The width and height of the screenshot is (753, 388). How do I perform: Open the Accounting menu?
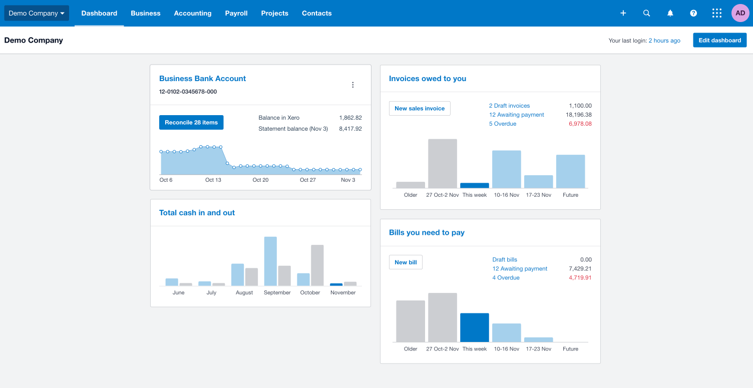coord(193,13)
